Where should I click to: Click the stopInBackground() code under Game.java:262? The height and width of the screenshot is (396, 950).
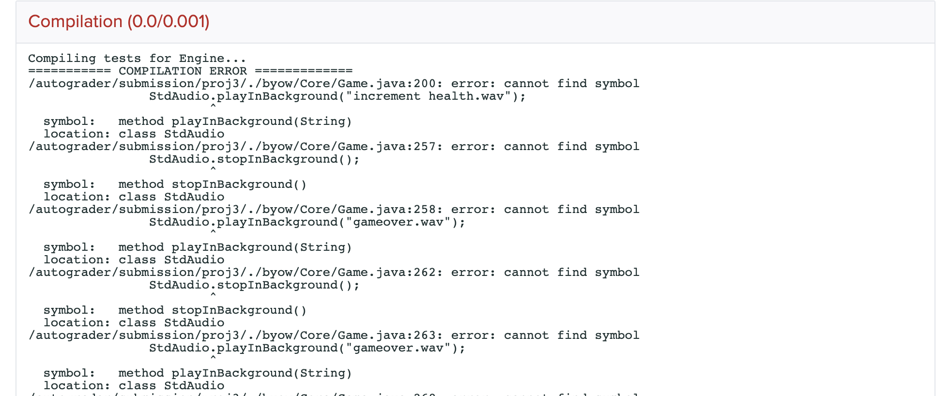pyautogui.click(x=254, y=285)
